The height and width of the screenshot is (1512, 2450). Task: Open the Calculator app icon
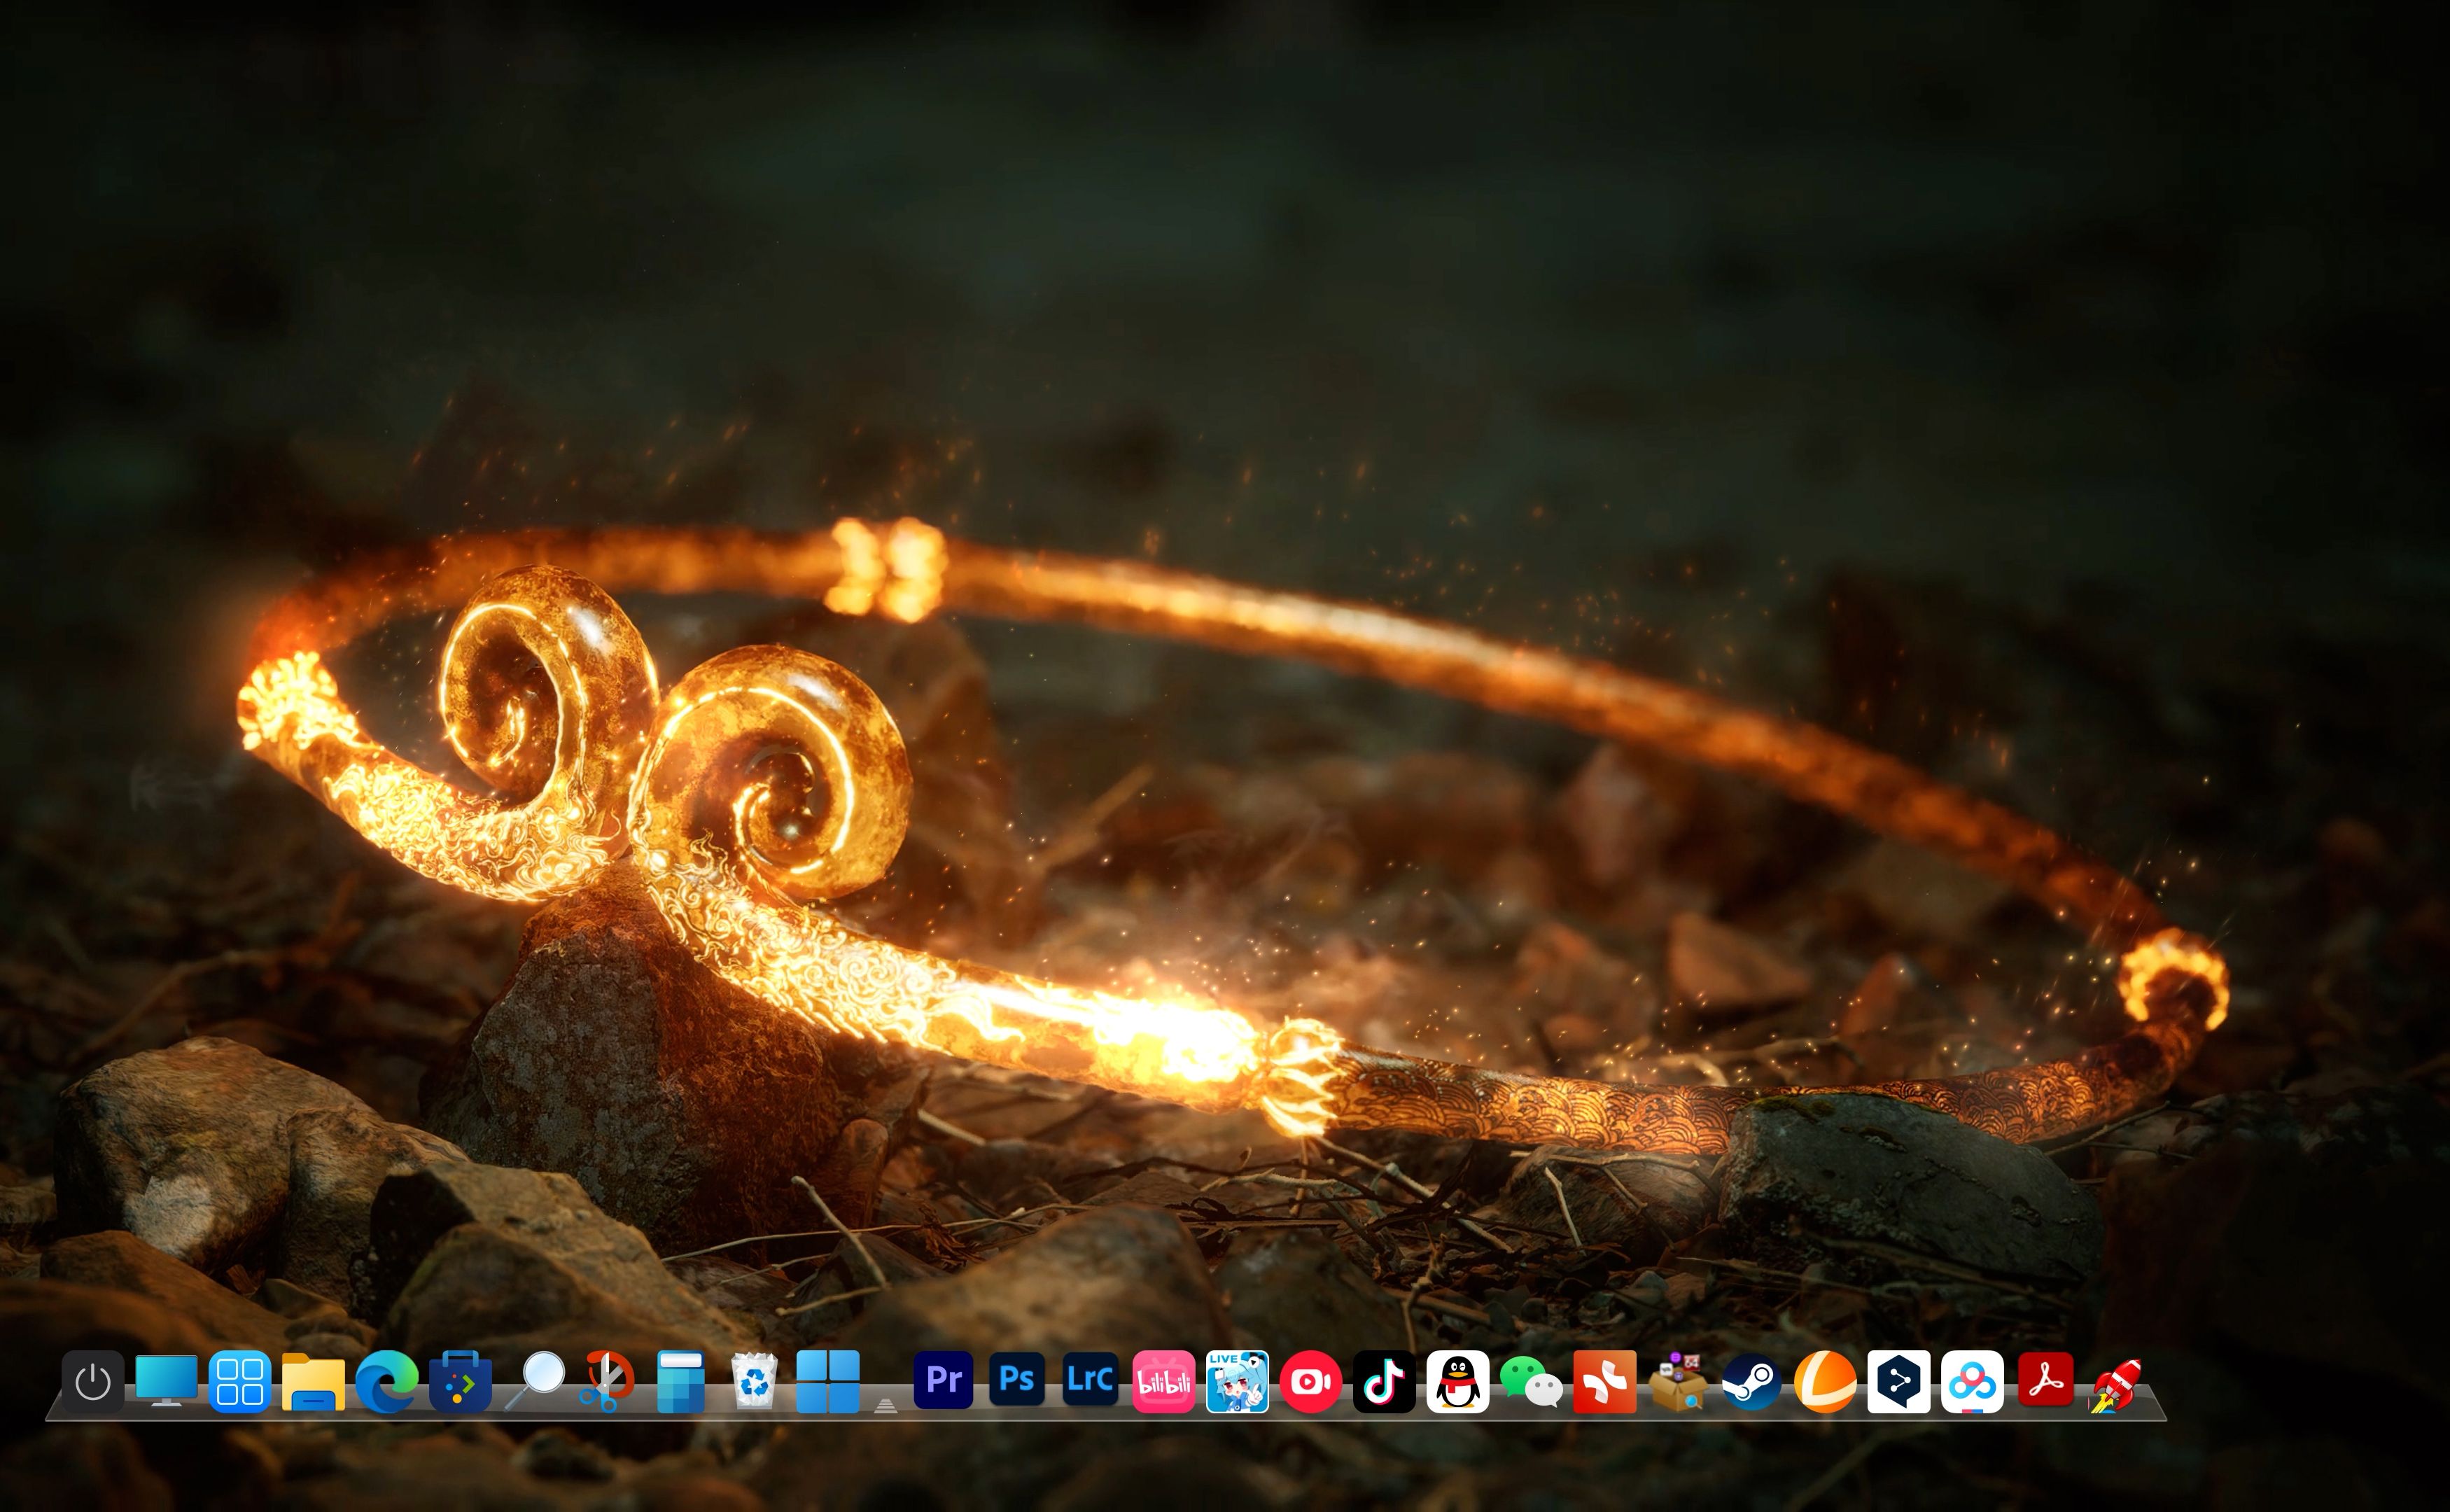[x=681, y=1382]
